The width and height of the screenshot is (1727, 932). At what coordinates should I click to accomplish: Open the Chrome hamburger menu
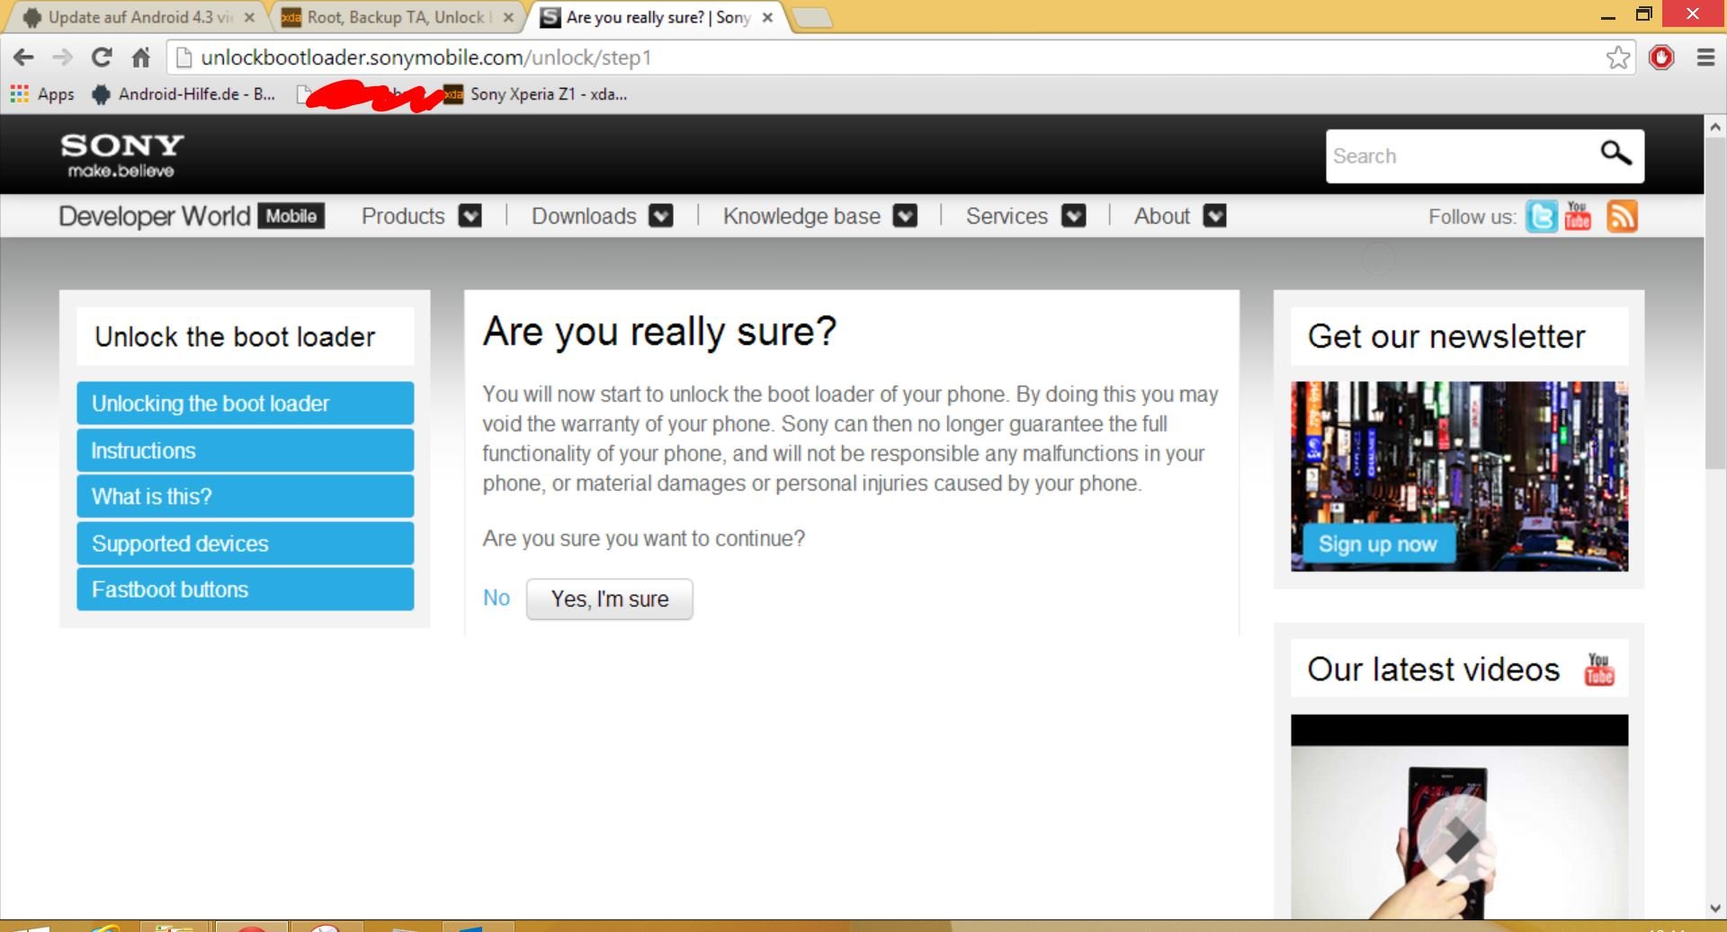1705,58
